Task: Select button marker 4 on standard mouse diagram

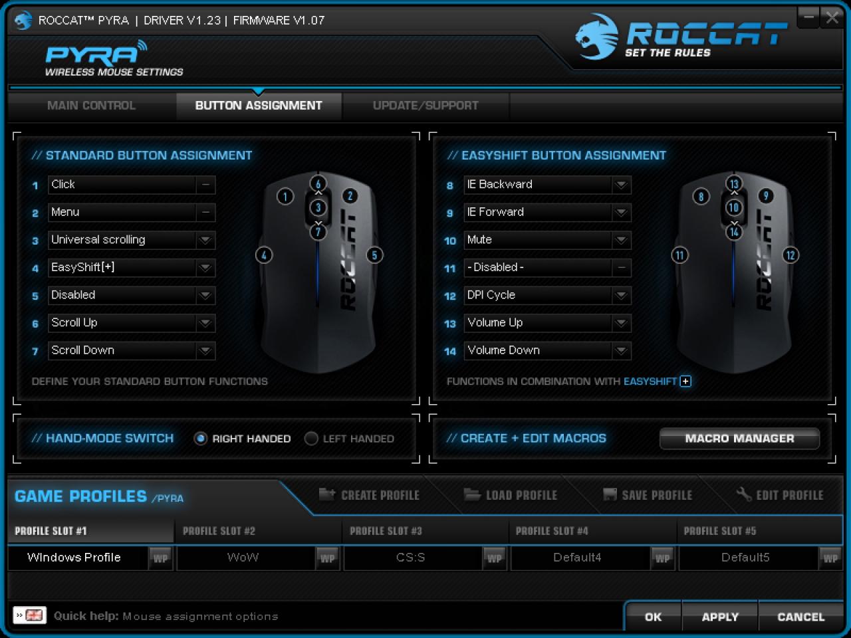Action: [x=264, y=255]
